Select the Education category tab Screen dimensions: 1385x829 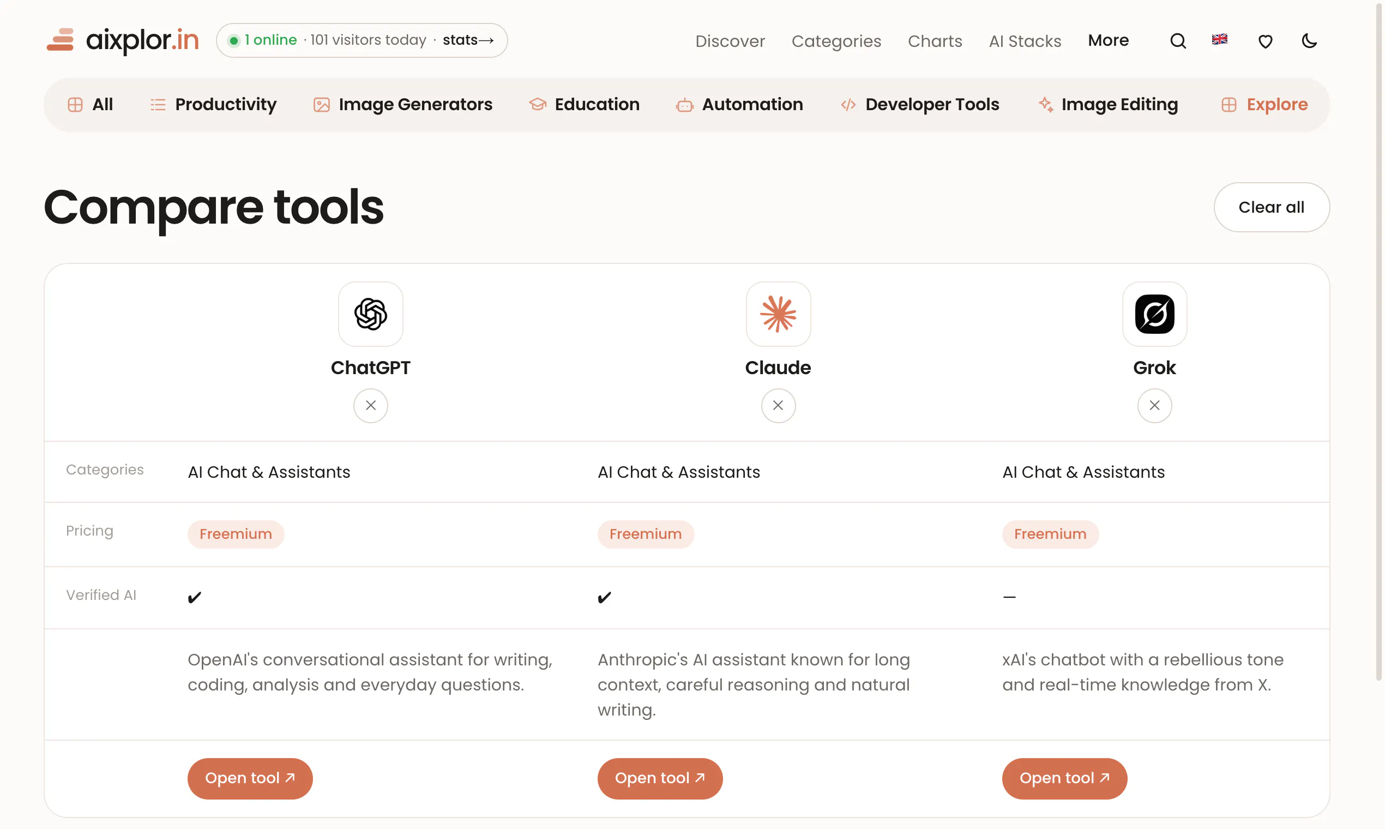(584, 105)
